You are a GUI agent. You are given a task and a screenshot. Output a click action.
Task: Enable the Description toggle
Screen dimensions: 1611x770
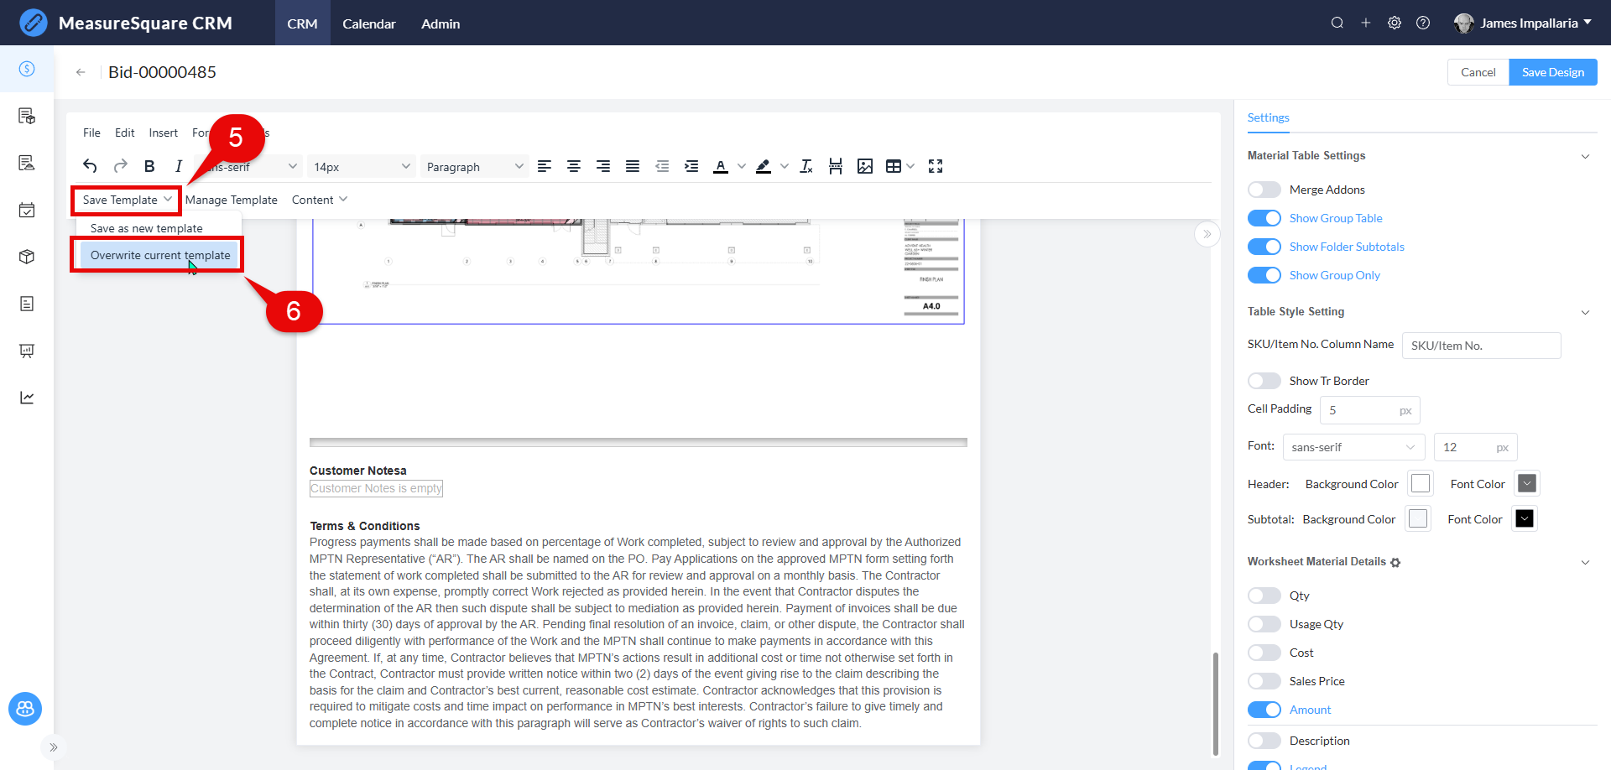1264,741
